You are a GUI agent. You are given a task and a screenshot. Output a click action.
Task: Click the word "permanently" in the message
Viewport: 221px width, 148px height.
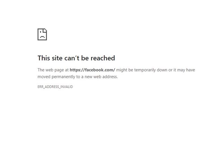point(64,77)
